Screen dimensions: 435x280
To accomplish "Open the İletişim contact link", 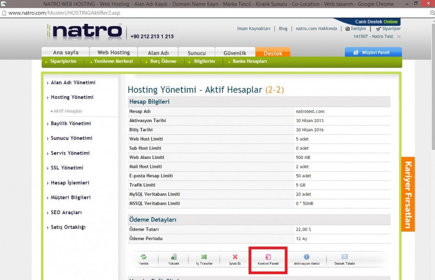I will click(x=356, y=28).
